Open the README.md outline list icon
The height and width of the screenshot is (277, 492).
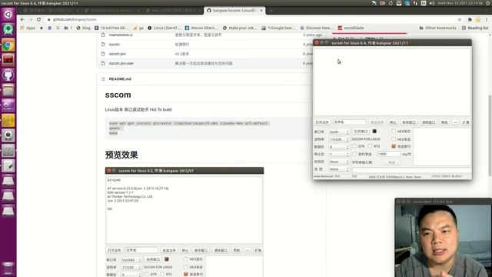click(x=103, y=78)
